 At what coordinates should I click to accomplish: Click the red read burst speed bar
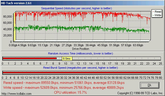[81, 73]
